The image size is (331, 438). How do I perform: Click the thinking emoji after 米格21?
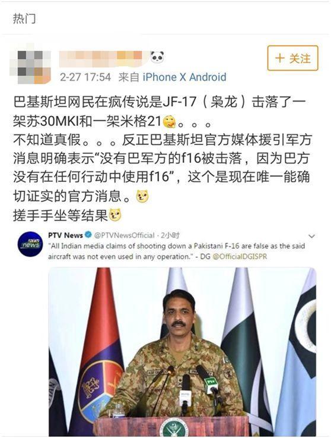coord(169,122)
